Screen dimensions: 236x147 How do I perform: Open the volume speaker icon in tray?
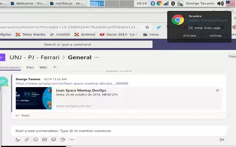[x=221, y=3]
